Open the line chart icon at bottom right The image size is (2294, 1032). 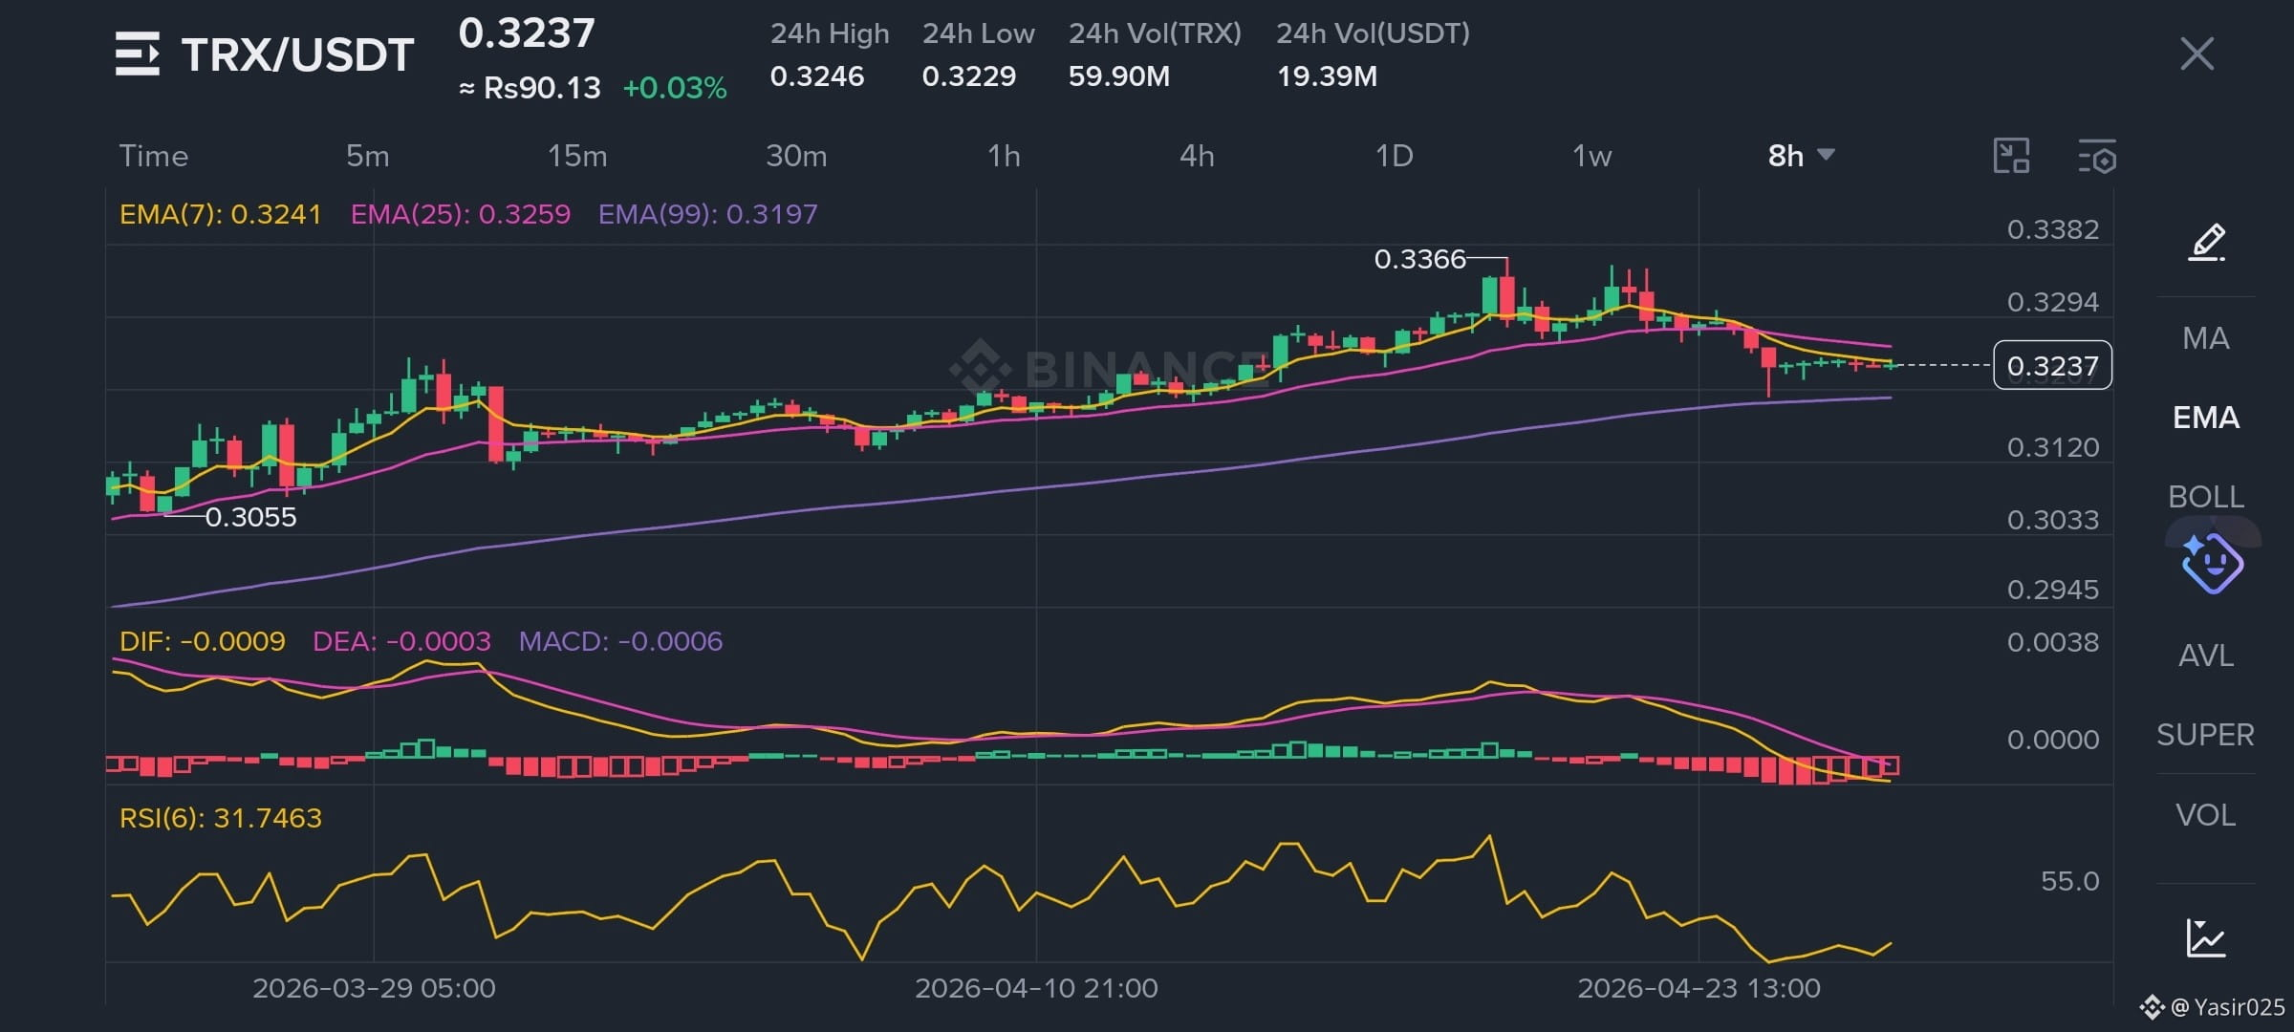[x=2206, y=937]
